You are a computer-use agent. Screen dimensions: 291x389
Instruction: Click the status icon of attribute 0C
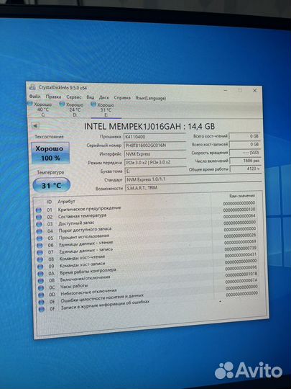coord(42,287)
